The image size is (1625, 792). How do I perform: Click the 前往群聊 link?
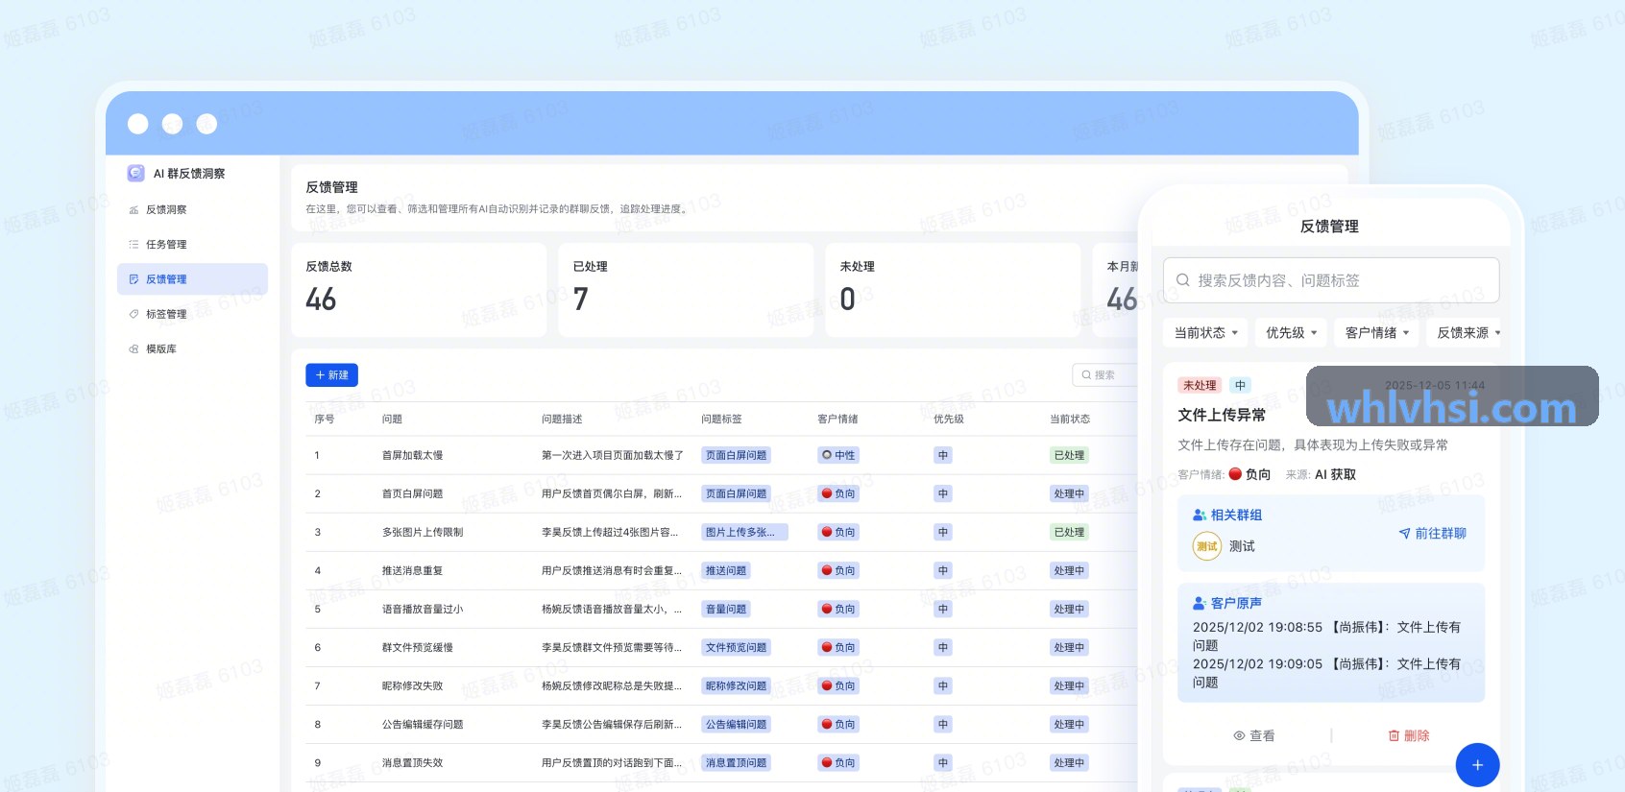coord(1432,534)
